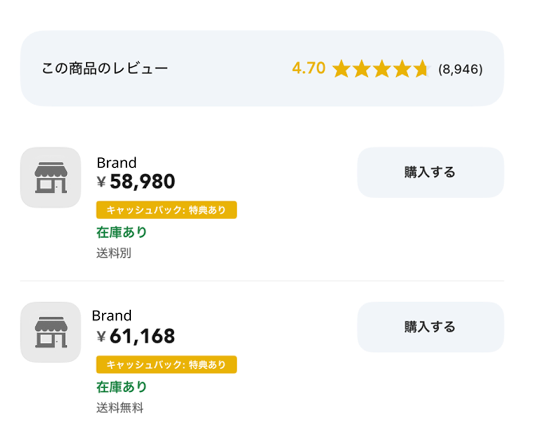Image resolution: width=538 pixels, height=428 pixels.
Task: Click the 4.70 rating score
Action: 308,68
